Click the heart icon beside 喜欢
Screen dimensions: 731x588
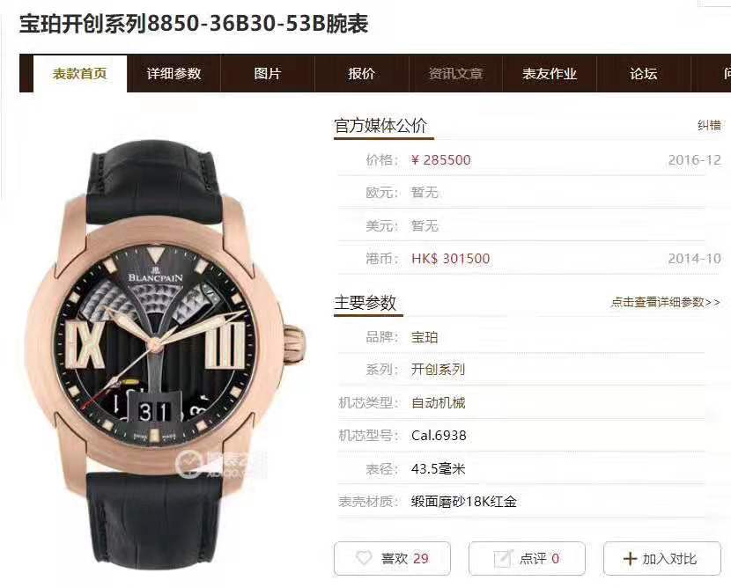click(x=363, y=558)
